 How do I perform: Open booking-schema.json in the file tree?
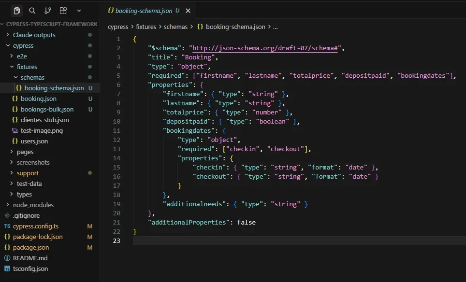click(x=50, y=88)
